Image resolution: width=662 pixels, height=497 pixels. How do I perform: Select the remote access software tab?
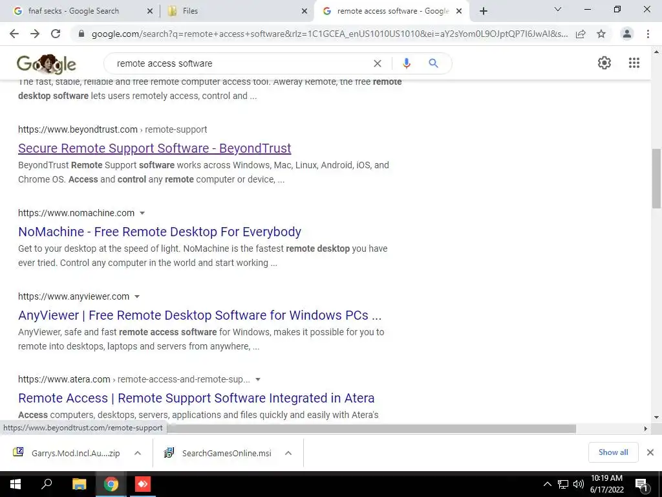click(392, 11)
